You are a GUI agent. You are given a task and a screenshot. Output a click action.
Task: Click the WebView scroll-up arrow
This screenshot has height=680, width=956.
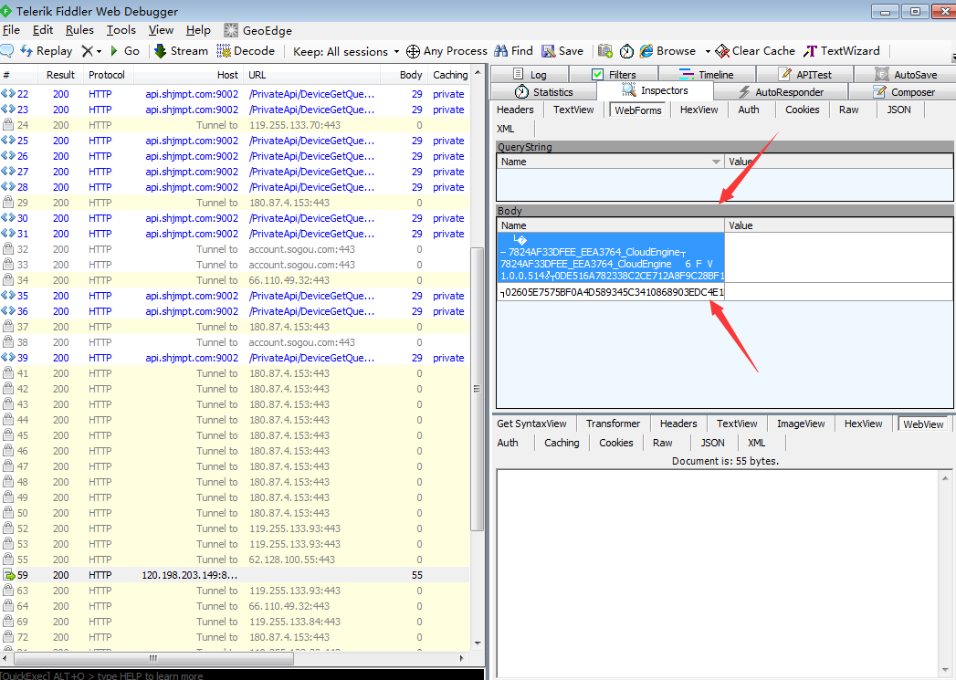click(946, 477)
